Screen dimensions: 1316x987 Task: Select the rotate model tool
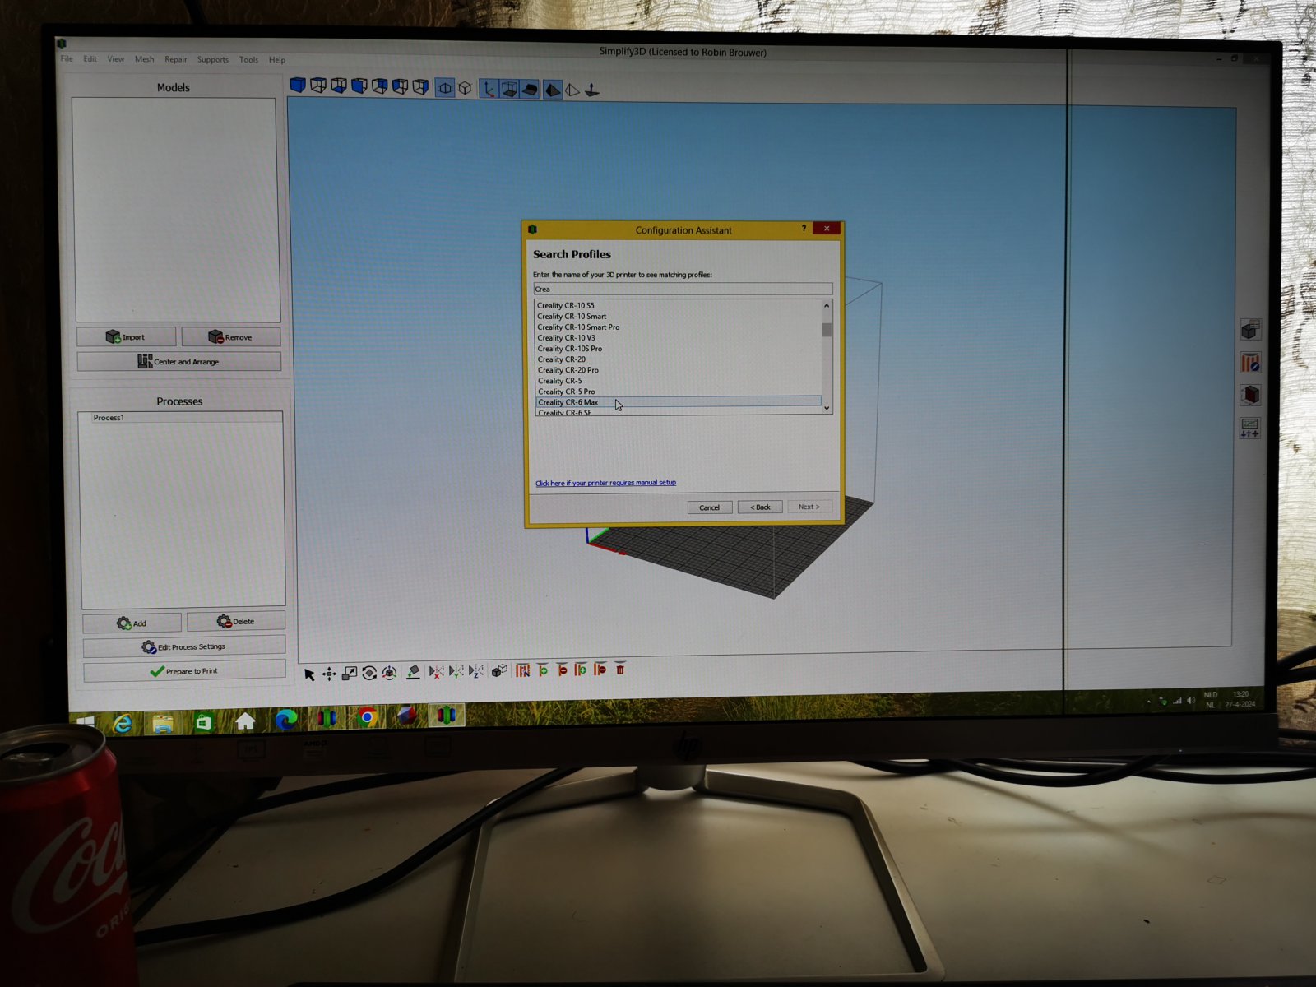[x=369, y=673]
